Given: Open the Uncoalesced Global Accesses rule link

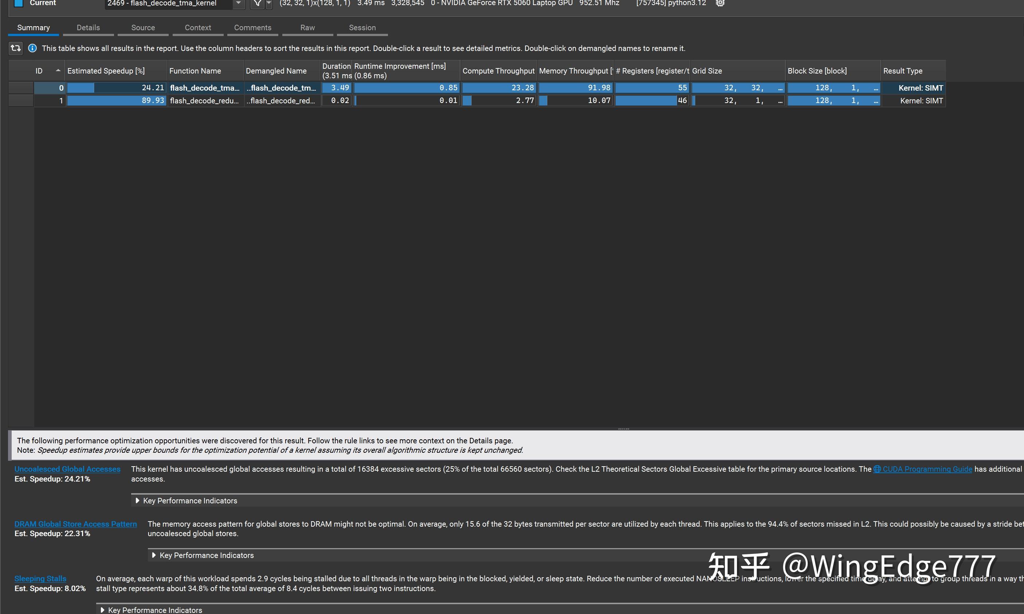Looking at the screenshot, I should 67,469.
